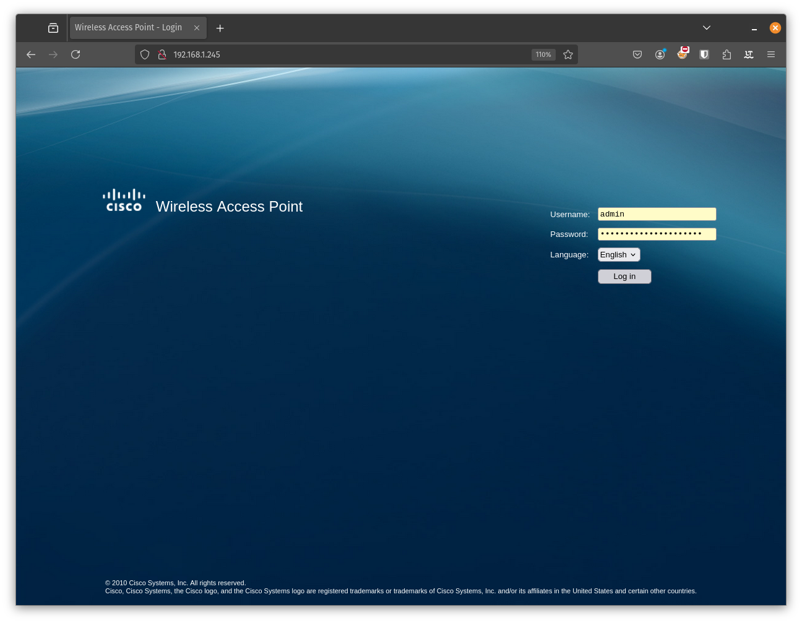Show the list all tabs chevron

[x=707, y=28]
